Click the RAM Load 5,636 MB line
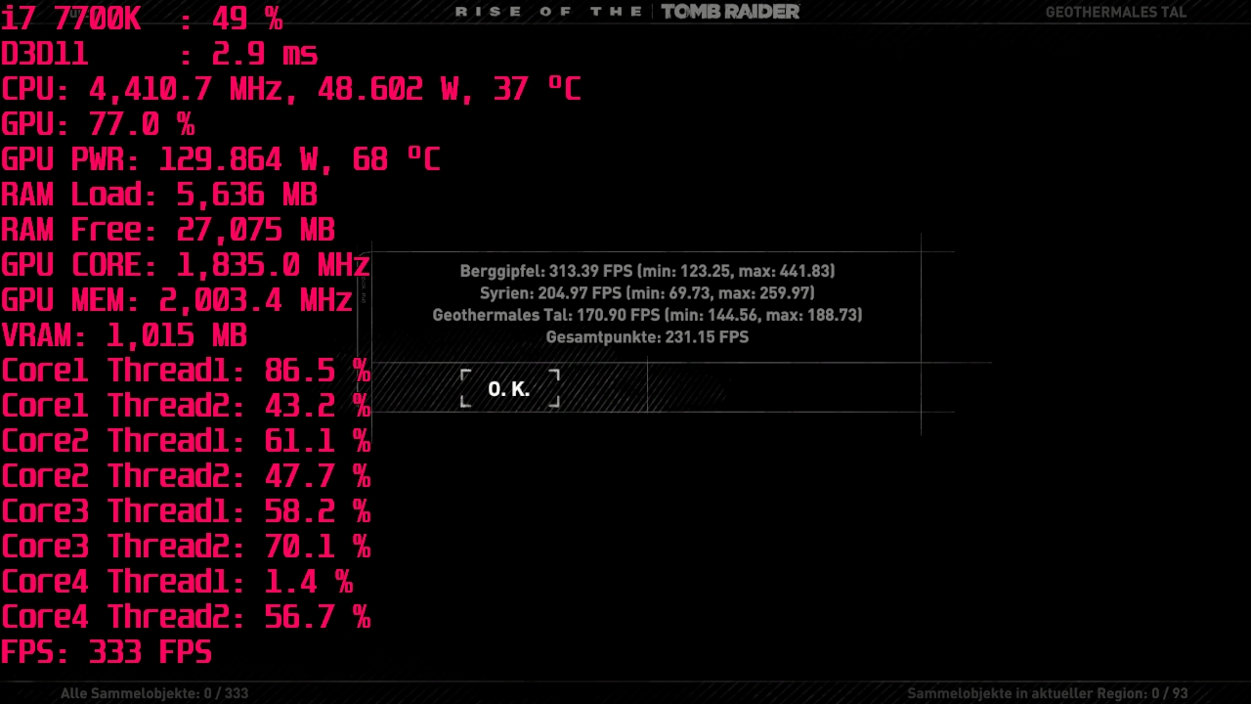Screen dimensions: 1251x704 pyautogui.click(x=159, y=195)
